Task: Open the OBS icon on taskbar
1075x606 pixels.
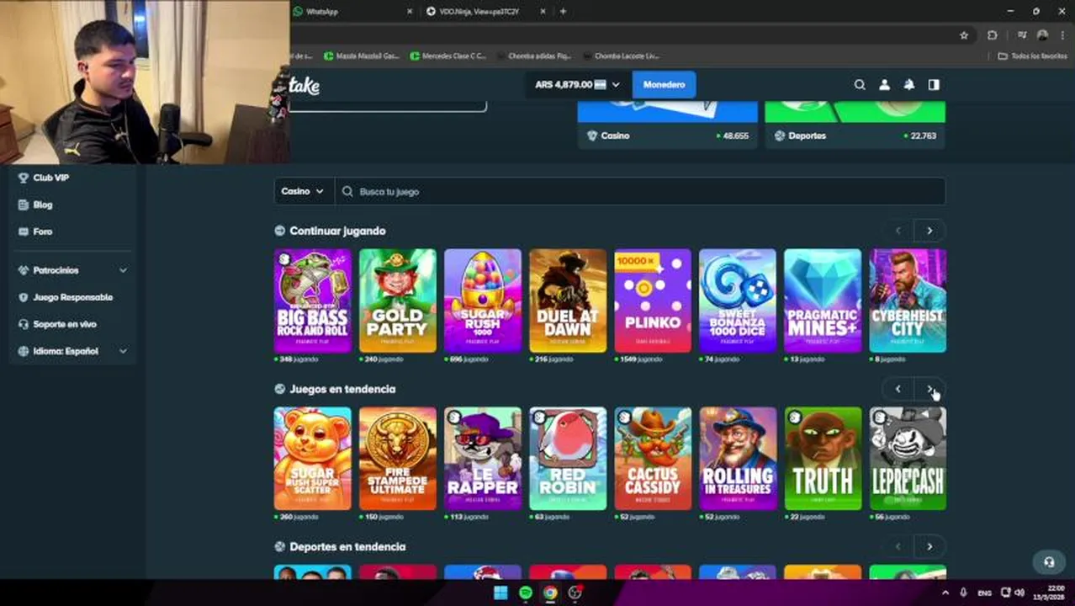Action: pos(575,593)
